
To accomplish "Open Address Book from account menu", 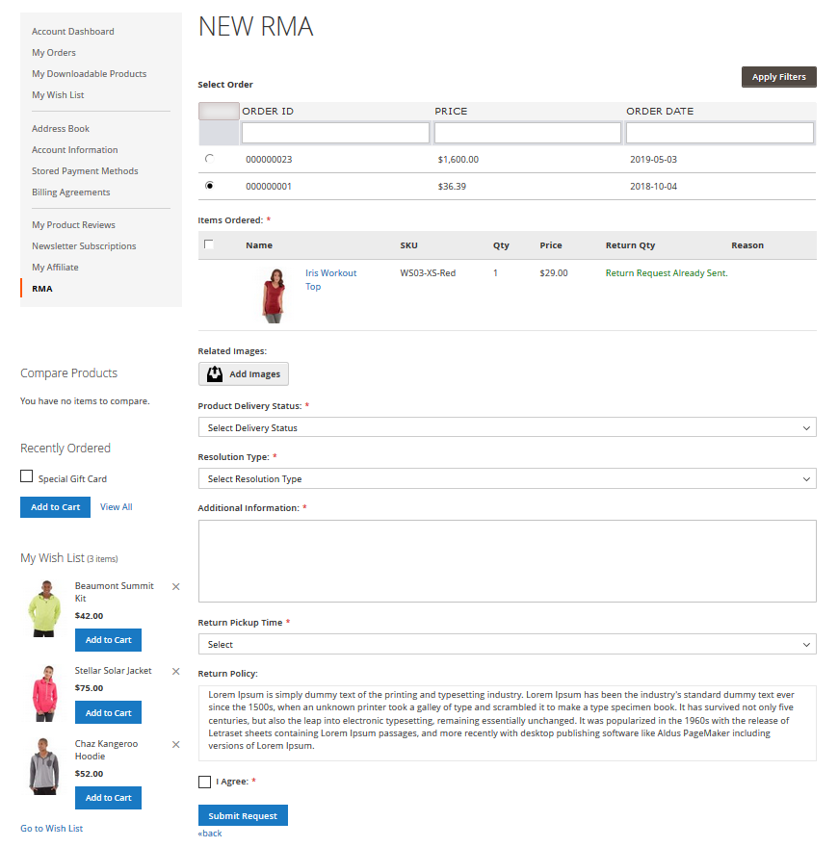I will coord(61,129).
